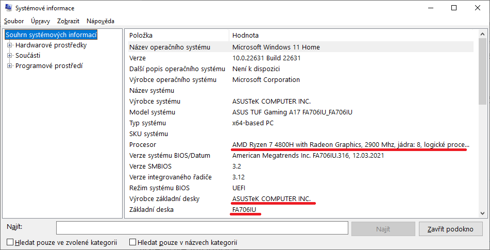Click the value Není k dispozici
This screenshot has width=490, height=250.
(256, 69)
